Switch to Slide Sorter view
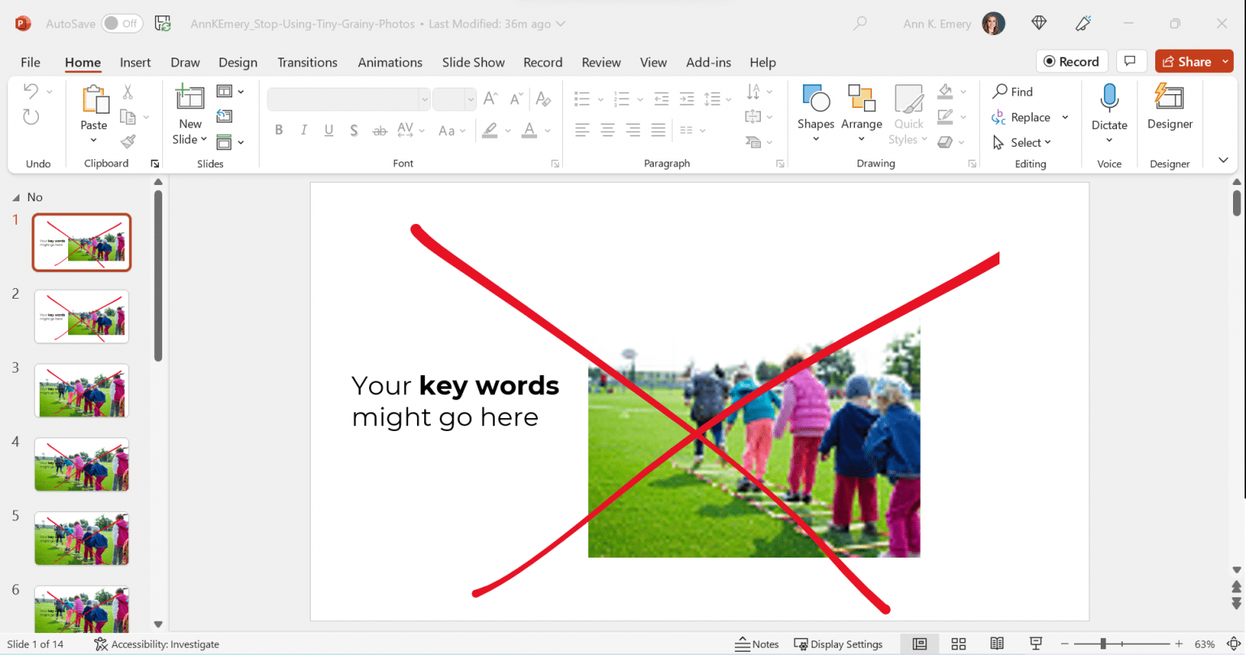This screenshot has width=1246, height=655. pos(958,644)
